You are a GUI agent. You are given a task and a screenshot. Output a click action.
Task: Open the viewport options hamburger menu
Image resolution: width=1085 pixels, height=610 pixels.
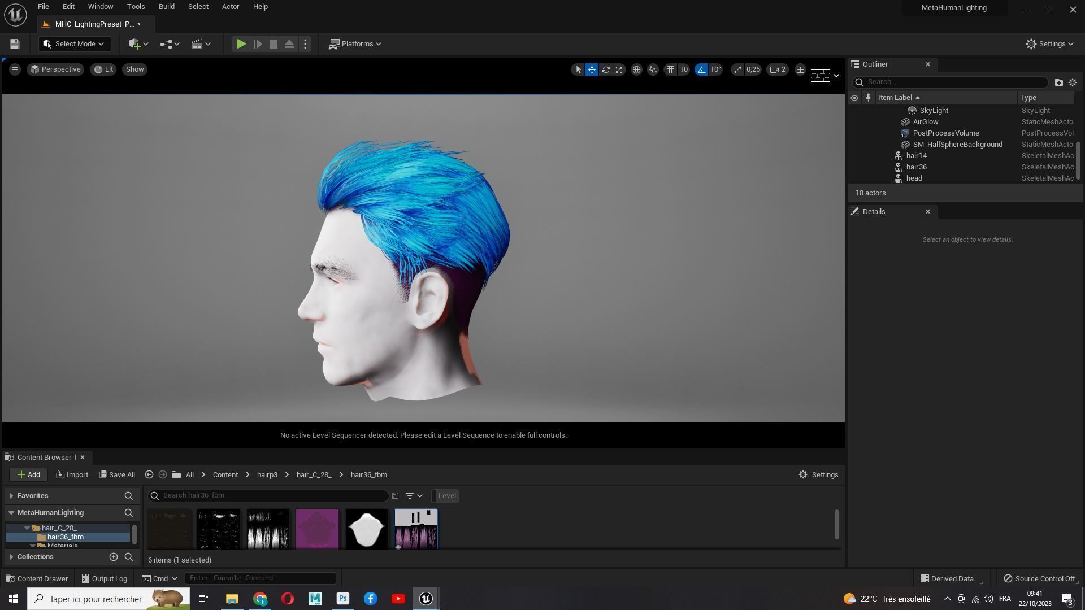15,69
